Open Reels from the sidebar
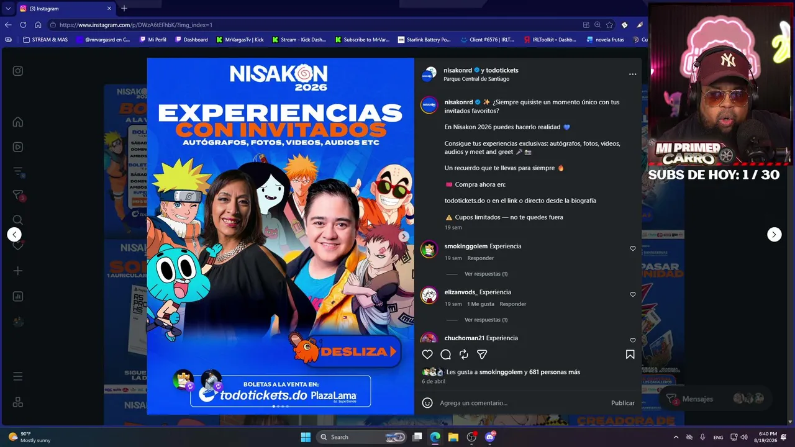The width and height of the screenshot is (795, 447). (18, 147)
